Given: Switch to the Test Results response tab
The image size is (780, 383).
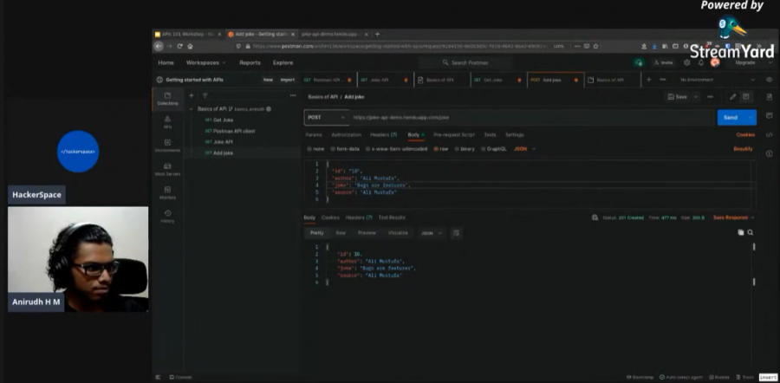Looking at the screenshot, I should point(391,217).
